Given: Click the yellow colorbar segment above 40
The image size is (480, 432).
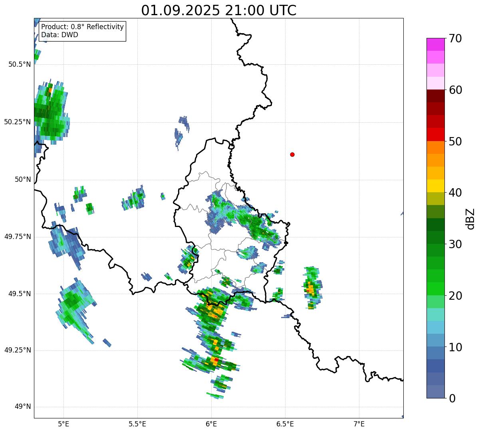Looking at the screenshot, I should [435, 186].
